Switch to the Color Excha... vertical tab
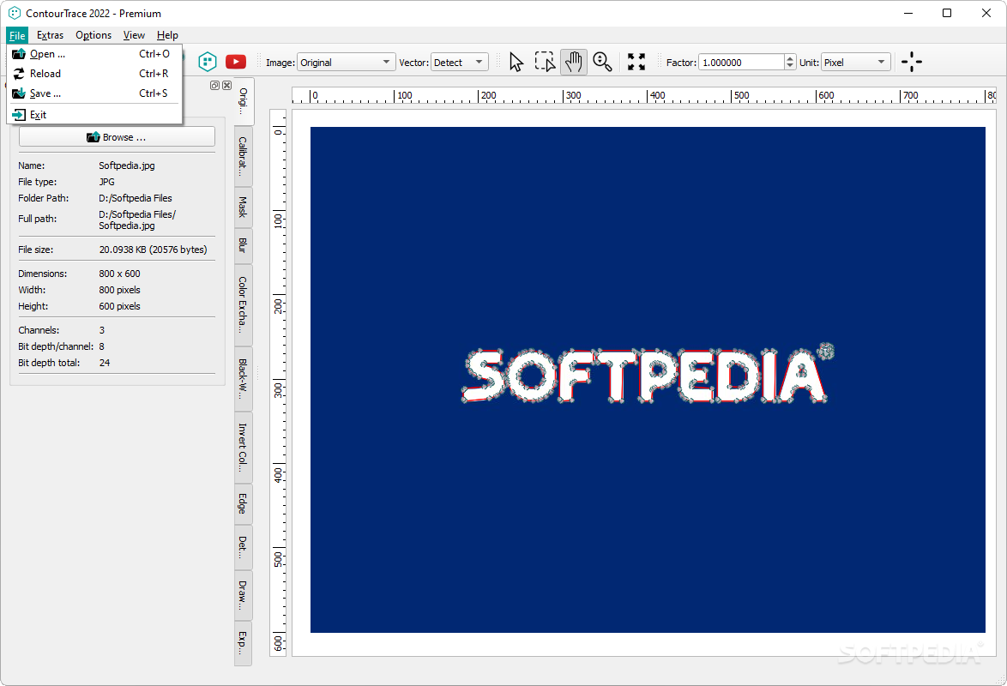The width and height of the screenshot is (1007, 686). pyautogui.click(x=243, y=304)
